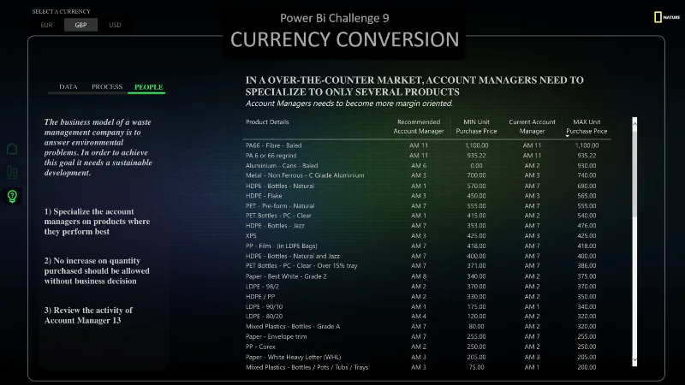Select HDPE - Bottles - Natural and Jazz row

point(426,256)
